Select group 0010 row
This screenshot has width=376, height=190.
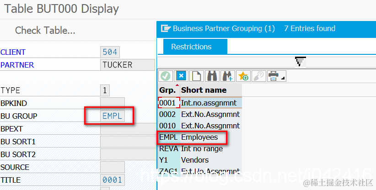click(x=199, y=126)
